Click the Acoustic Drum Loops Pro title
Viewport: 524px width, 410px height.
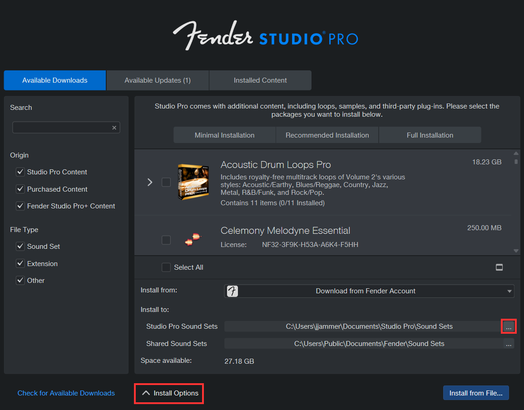coord(276,165)
